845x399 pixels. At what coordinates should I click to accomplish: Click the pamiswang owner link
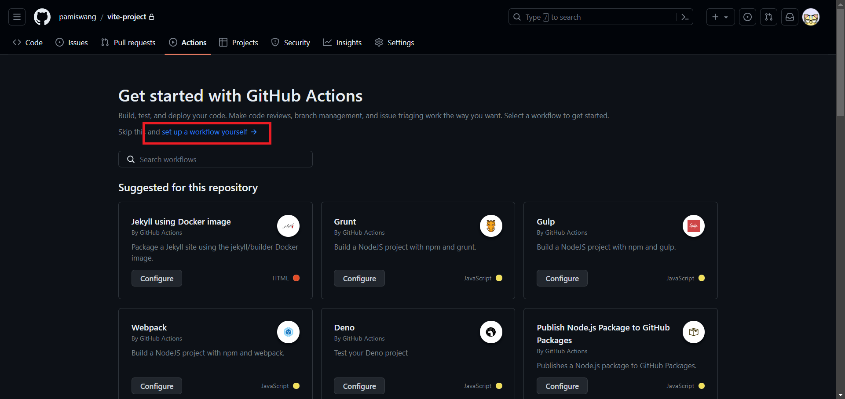coord(77,17)
